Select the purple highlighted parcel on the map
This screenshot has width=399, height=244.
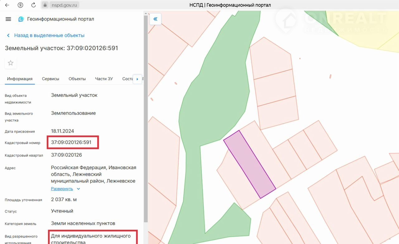pos(249,164)
